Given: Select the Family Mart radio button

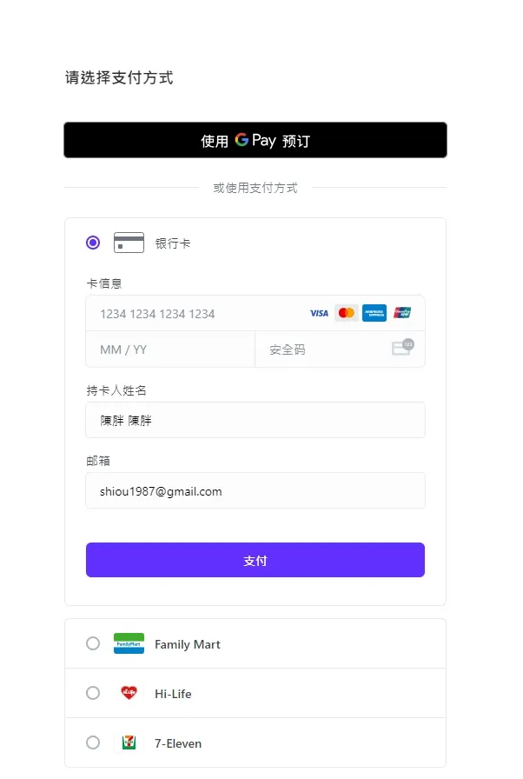Looking at the screenshot, I should (93, 643).
